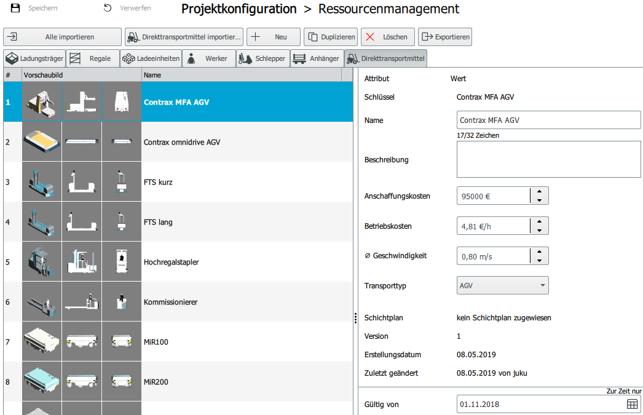Click the Geschwindigkeit value field
The width and height of the screenshot is (643, 415).
(x=494, y=256)
